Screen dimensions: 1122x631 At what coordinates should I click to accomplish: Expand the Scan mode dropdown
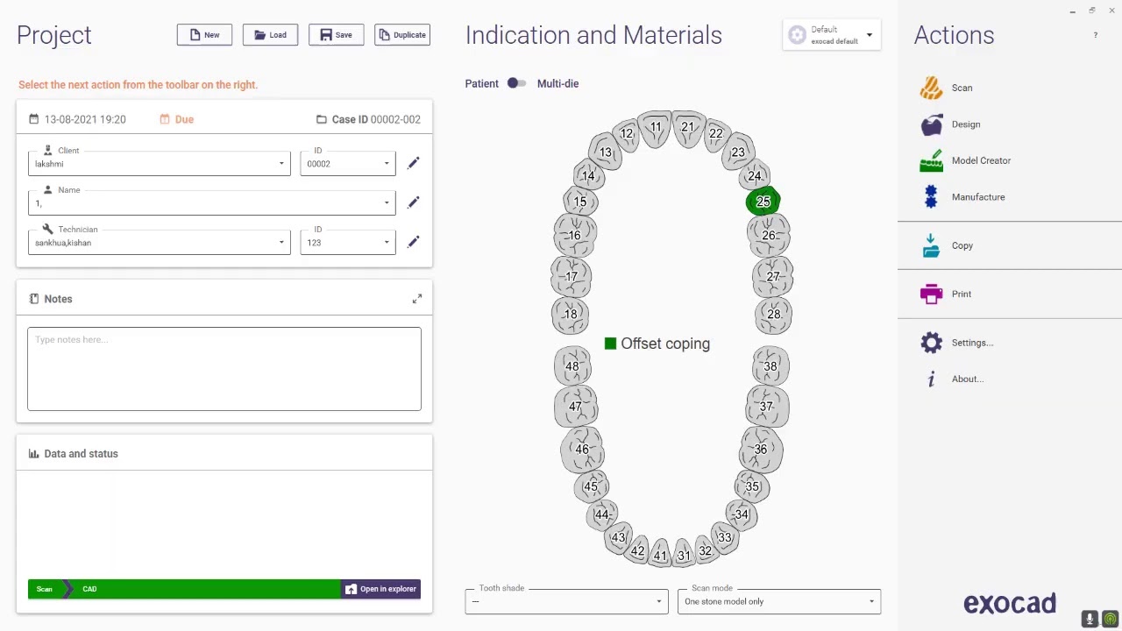point(778,601)
